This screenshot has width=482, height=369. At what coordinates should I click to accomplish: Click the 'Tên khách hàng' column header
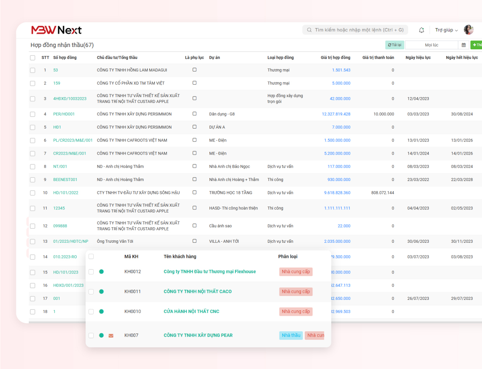point(180,257)
